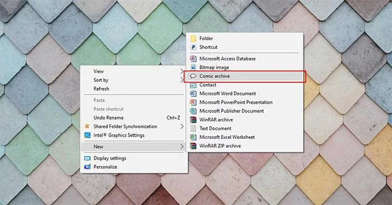Click the WinRAR archive books icon
Viewport: 392px width, 205px height.
tap(193, 120)
